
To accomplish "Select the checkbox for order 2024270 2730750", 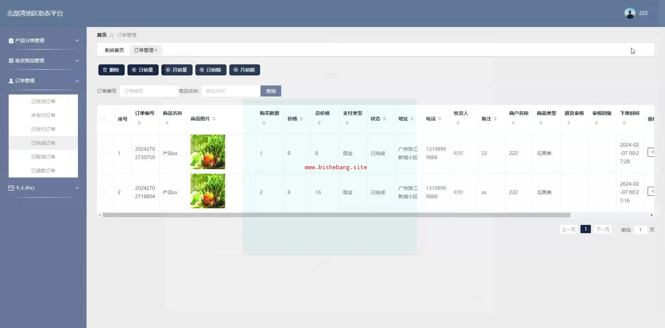I will [x=103, y=153].
